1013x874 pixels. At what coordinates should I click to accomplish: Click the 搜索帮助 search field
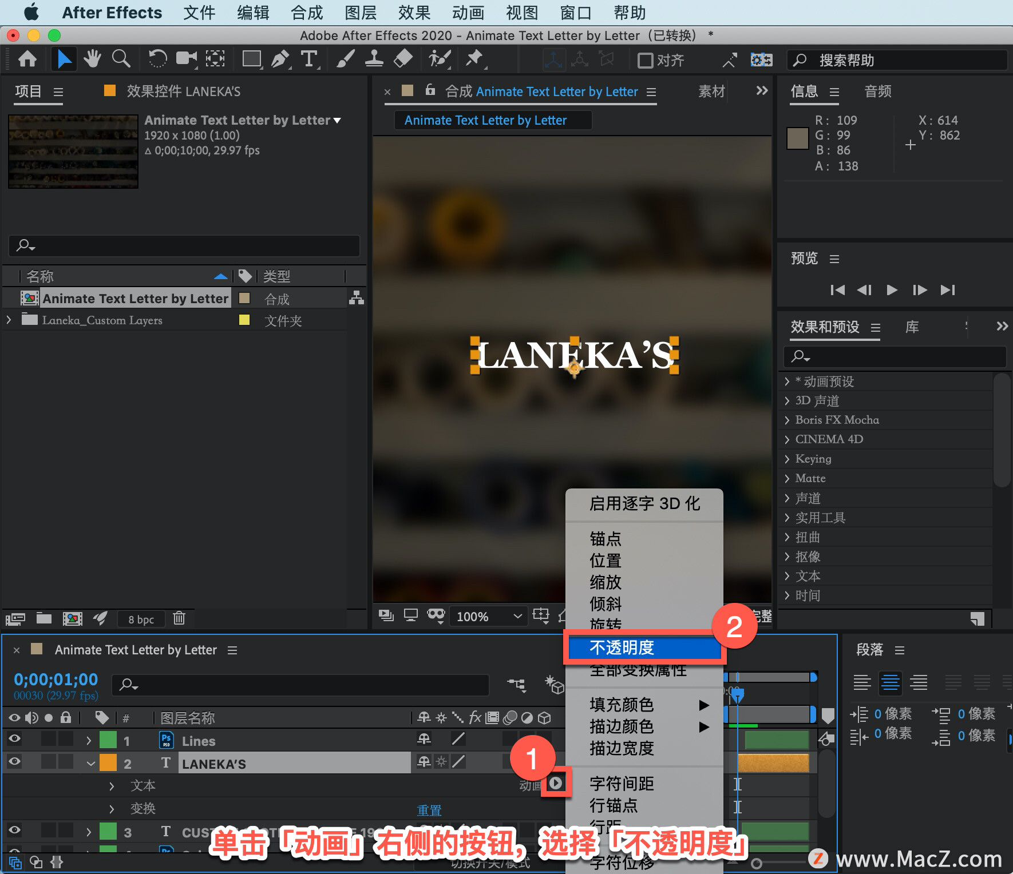click(897, 60)
